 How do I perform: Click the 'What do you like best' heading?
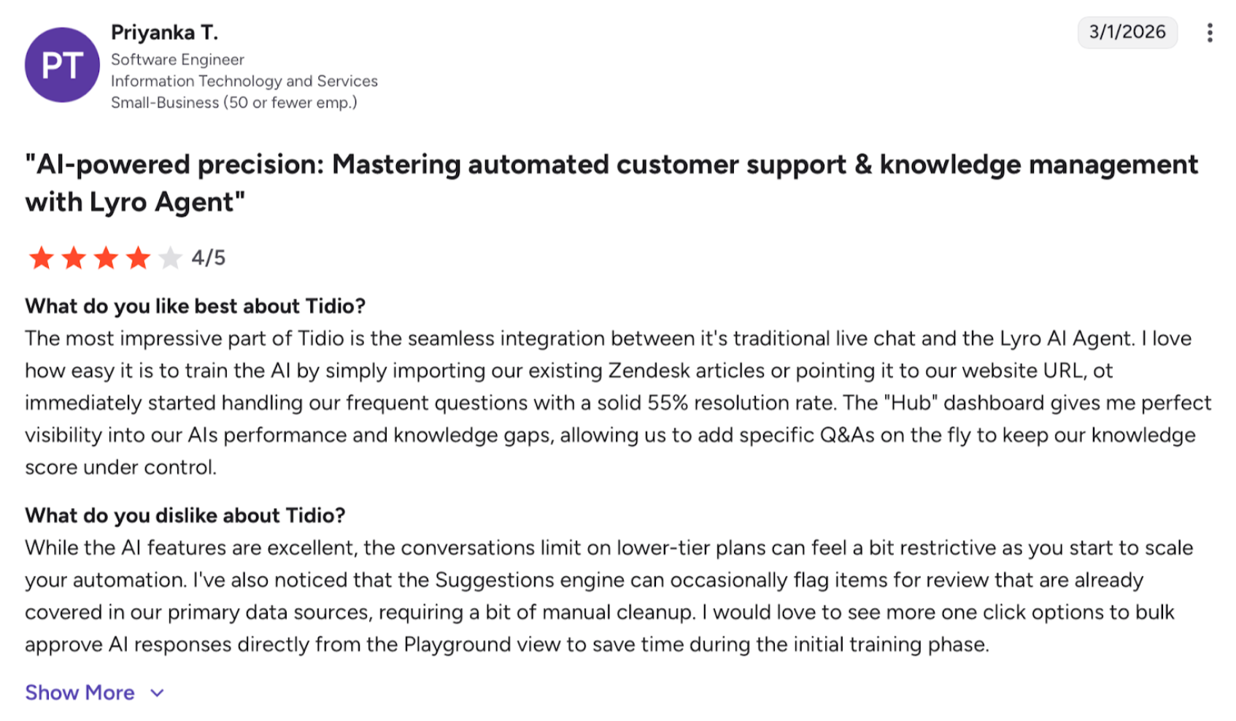(x=195, y=306)
